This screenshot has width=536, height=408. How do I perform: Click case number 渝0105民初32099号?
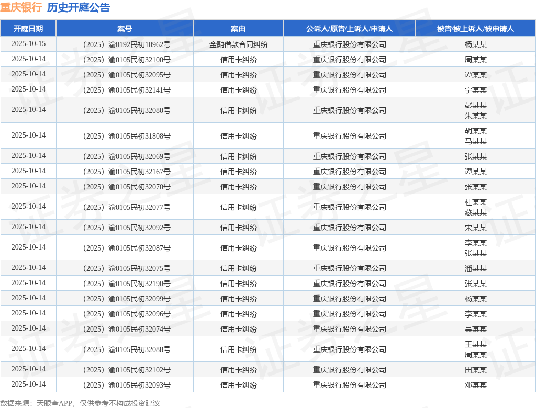[139, 299]
